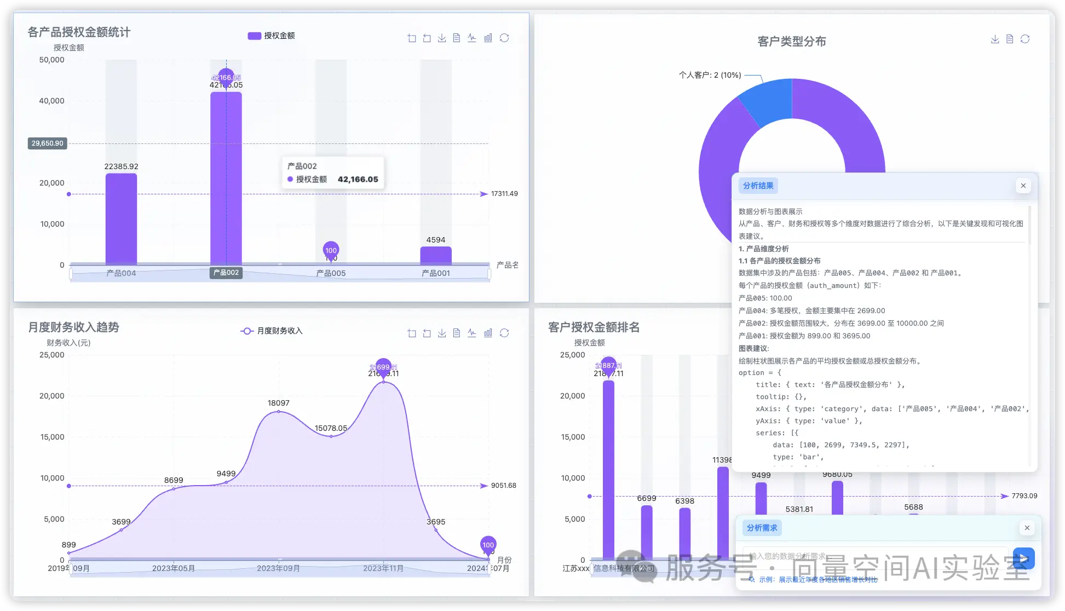The width and height of the screenshot is (1065, 611).
Task: Refresh the 月度财务收入趋势 chart
Action: pos(504,332)
